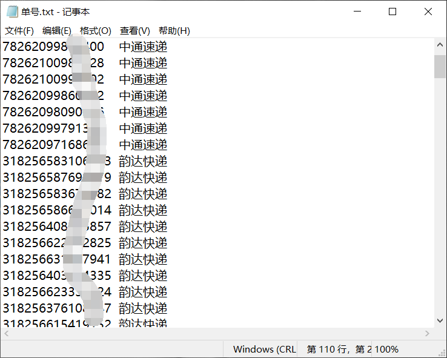The width and height of the screenshot is (447, 358).
Task: Click the tracking number starting 78262098090
Action: click(x=53, y=112)
